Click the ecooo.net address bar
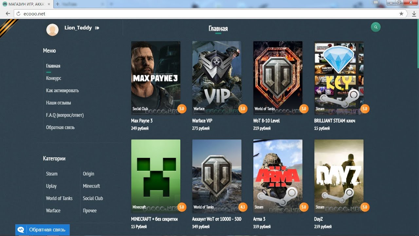This screenshot has height=236, width=419. (209, 14)
